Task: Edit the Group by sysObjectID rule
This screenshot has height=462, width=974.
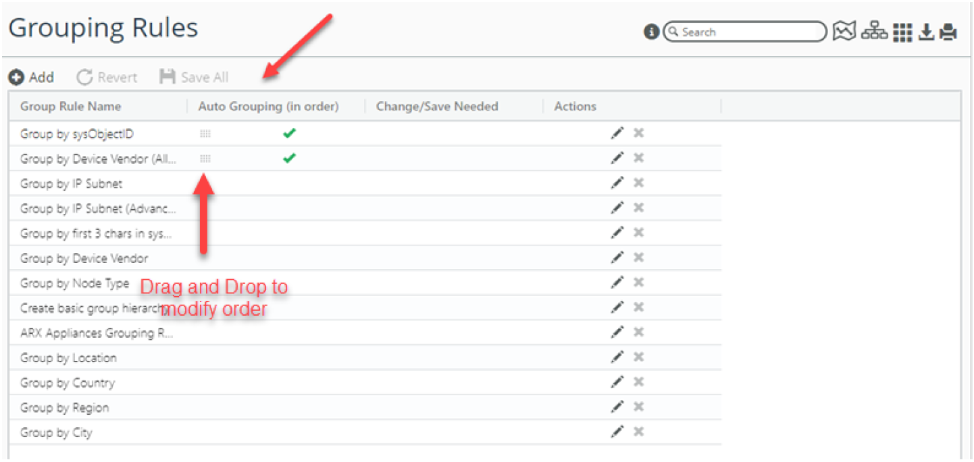Action: [x=617, y=134]
